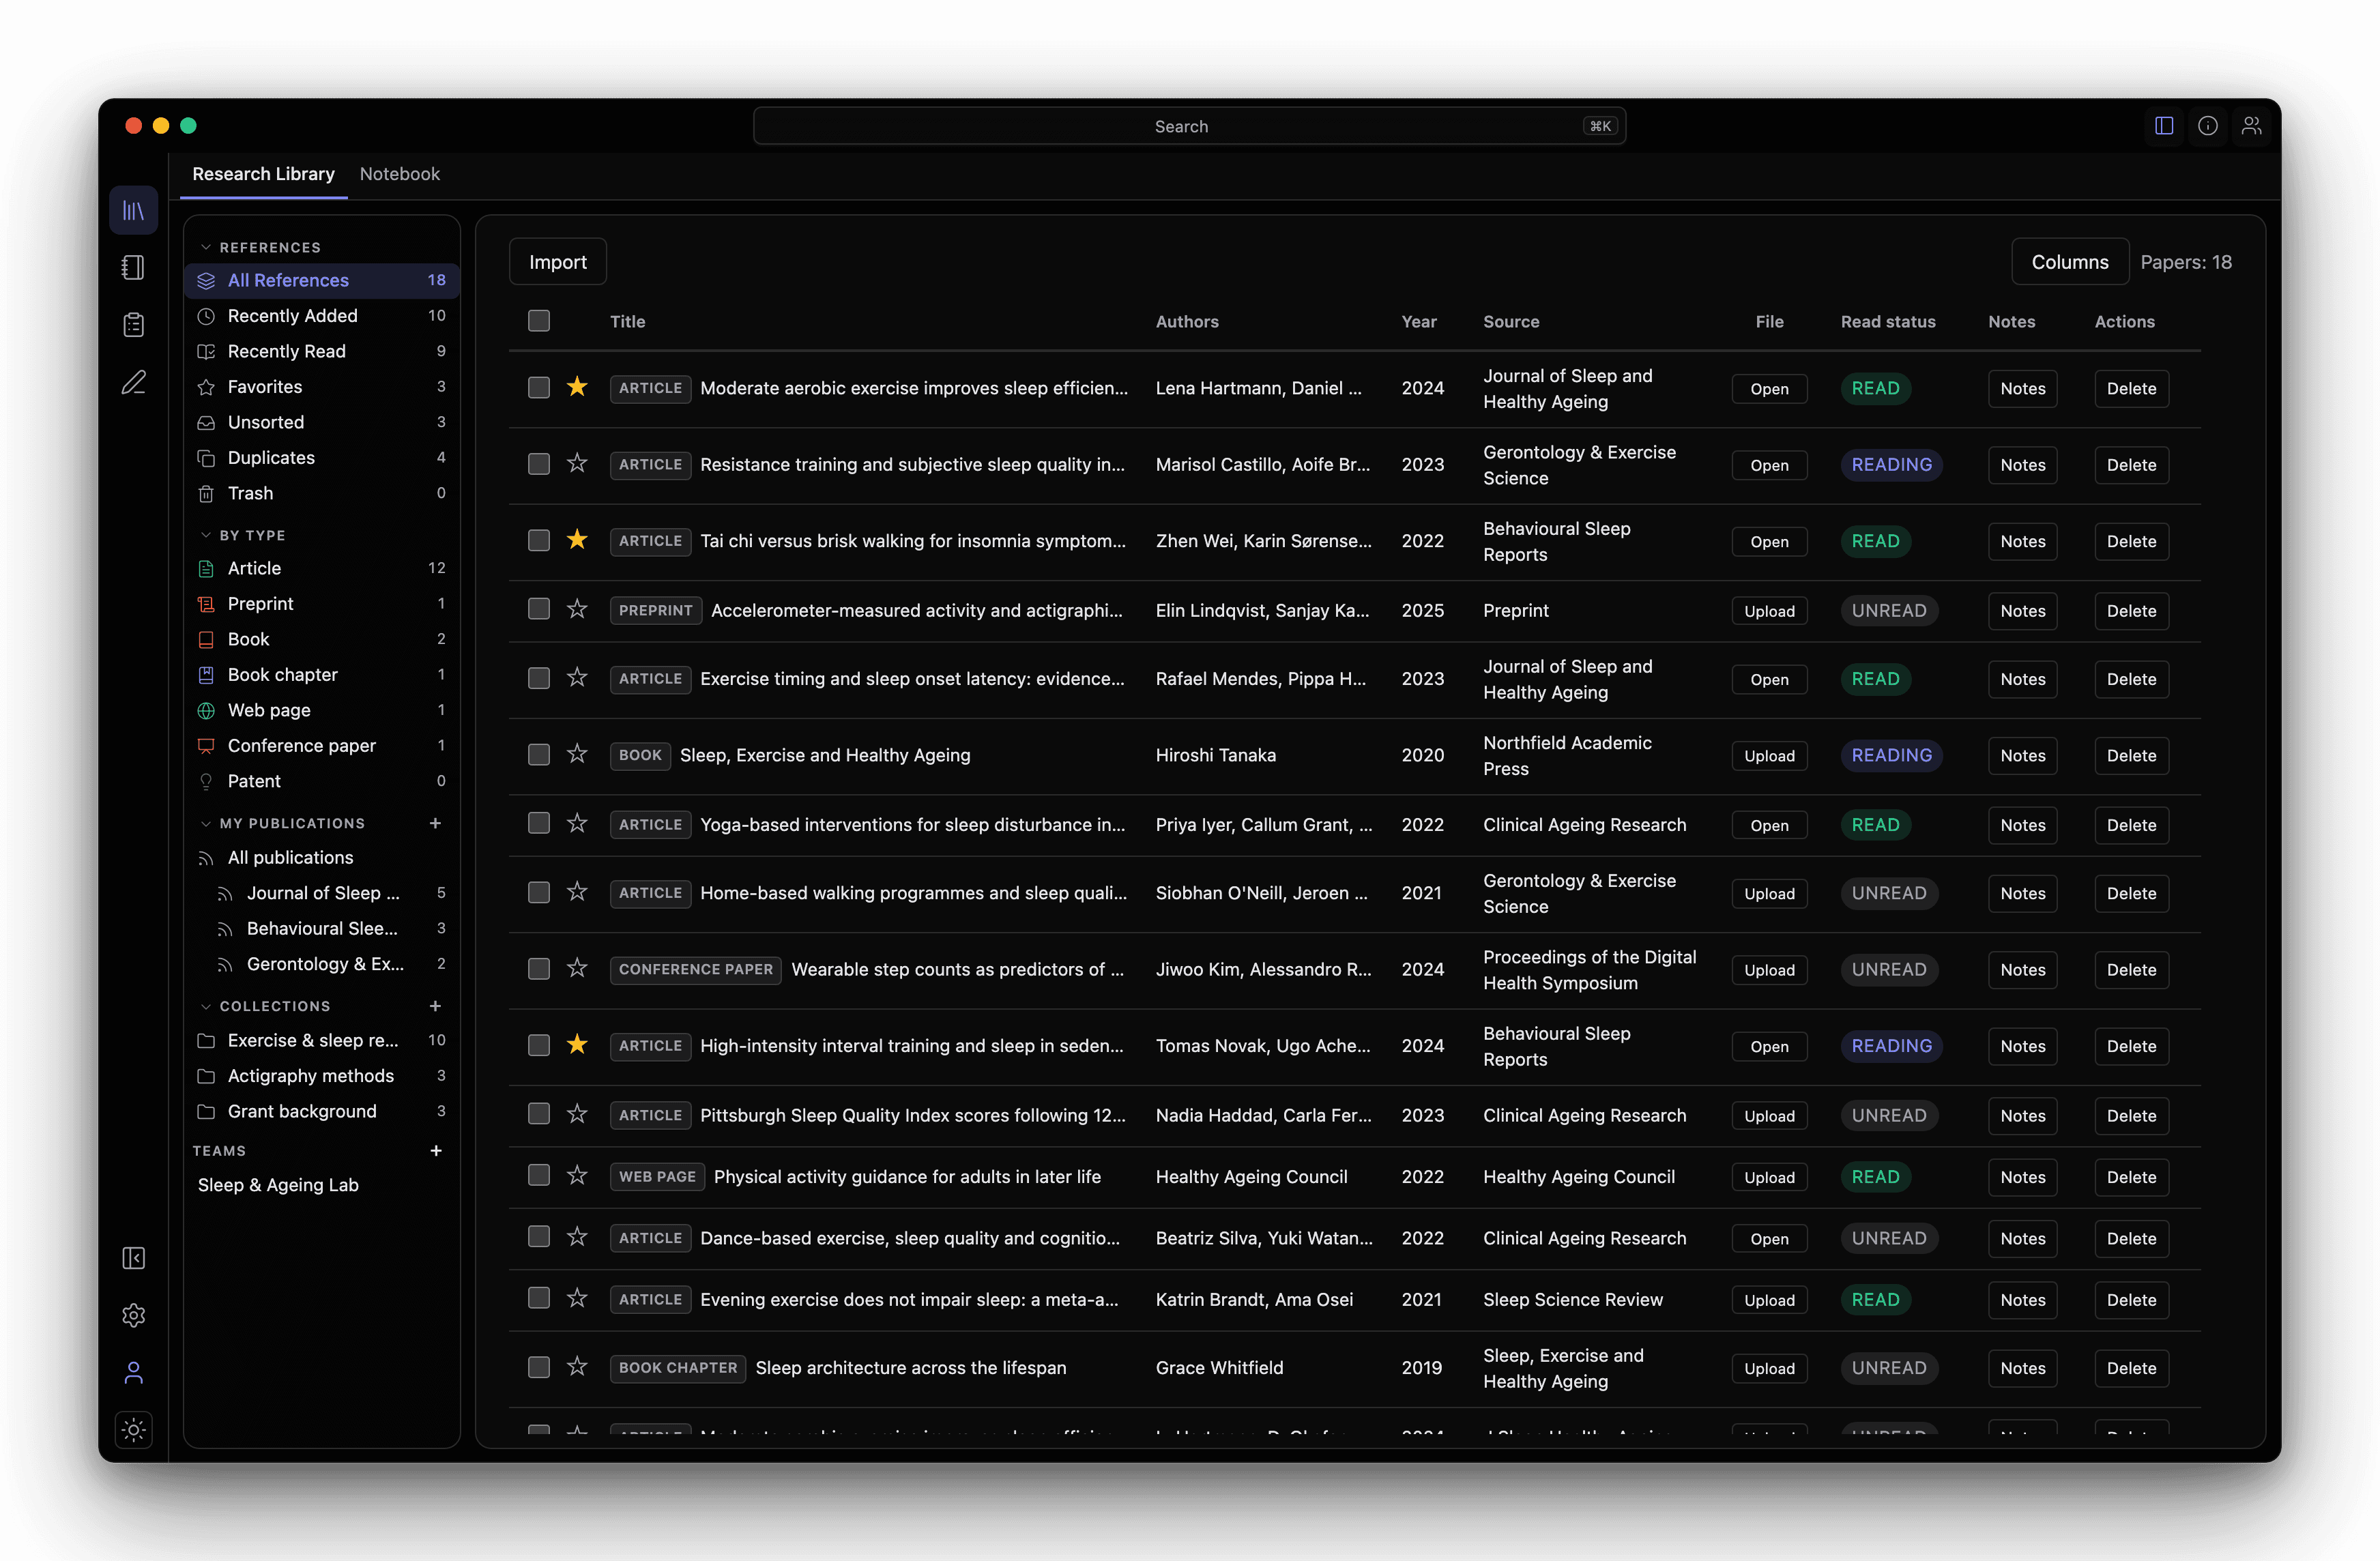Image resolution: width=2380 pixels, height=1561 pixels.
Task: Open the info icon in title bar
Action: [2208, 126]
